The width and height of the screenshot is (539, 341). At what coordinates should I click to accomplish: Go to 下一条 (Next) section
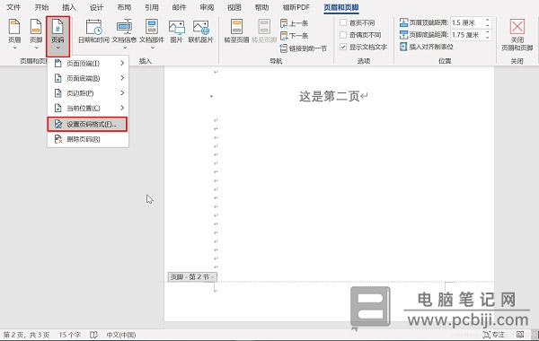[295, 36]
